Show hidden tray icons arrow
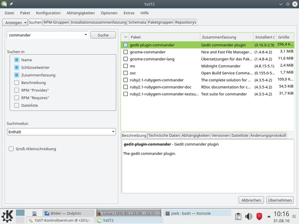 pyautogui.click(x=269, y=217)
